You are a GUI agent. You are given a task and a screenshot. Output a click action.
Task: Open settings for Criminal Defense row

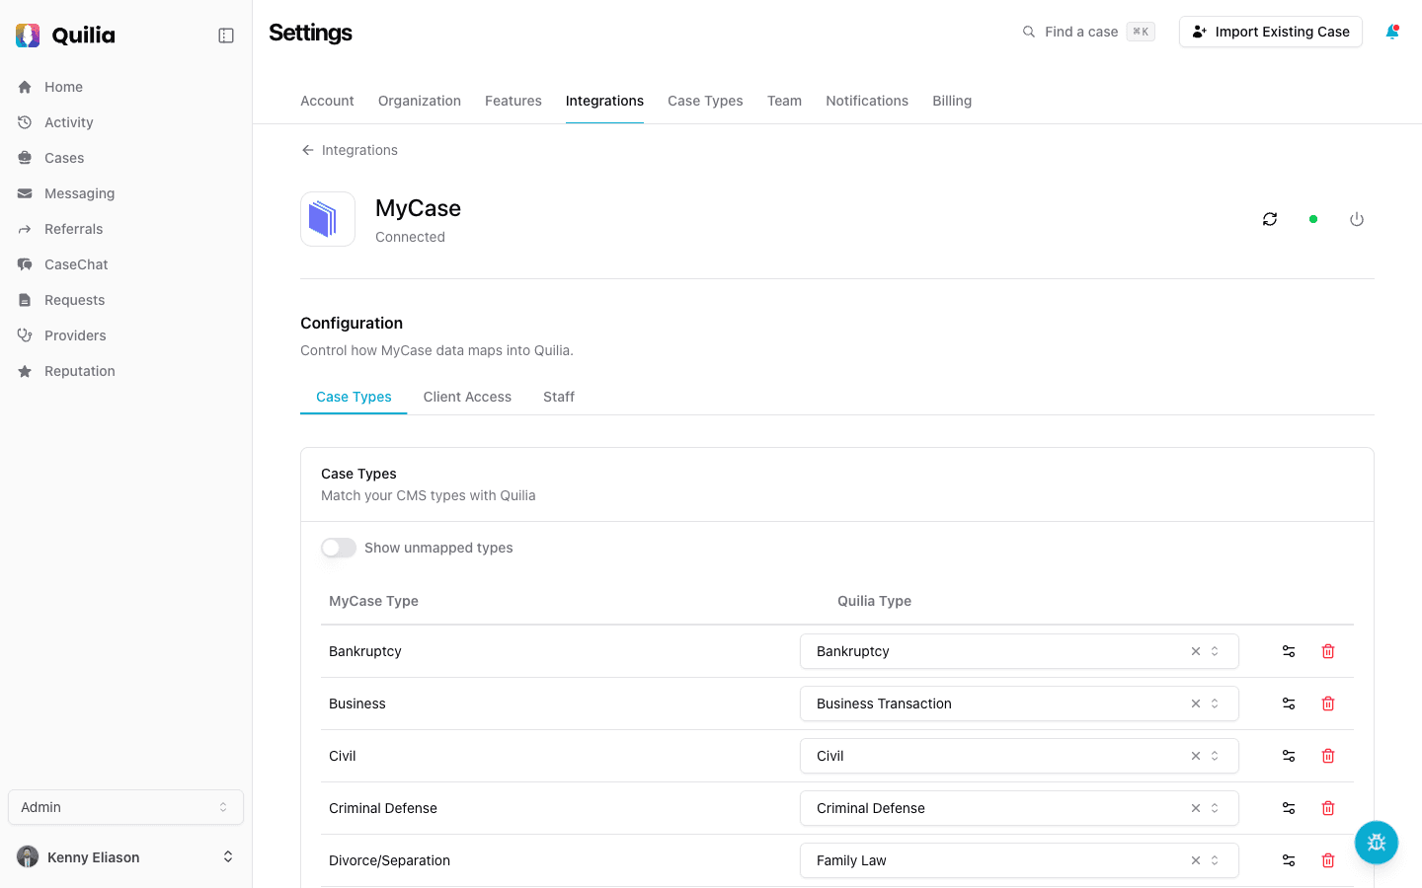tap(1289, 808)
